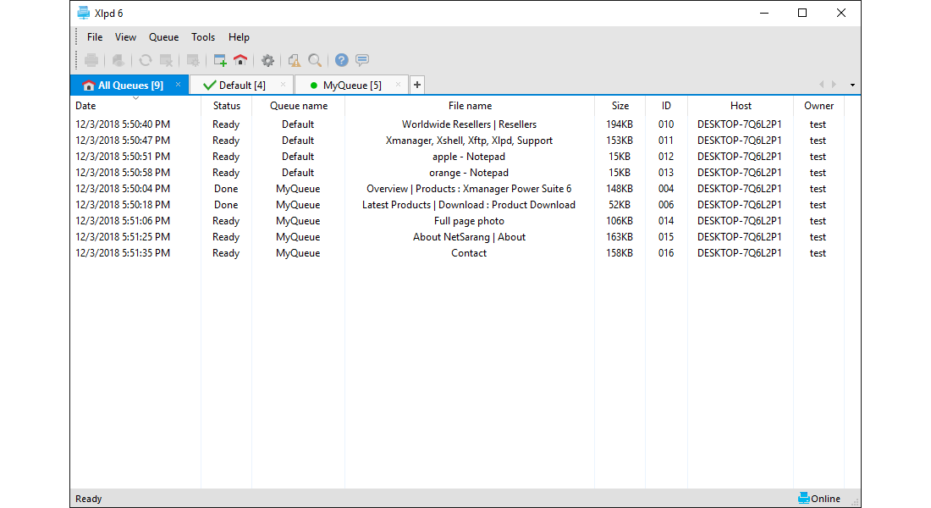Click MyQueue queue name for job 015
The width and height of the screenshot is (931, 508).
click(298, 236)
